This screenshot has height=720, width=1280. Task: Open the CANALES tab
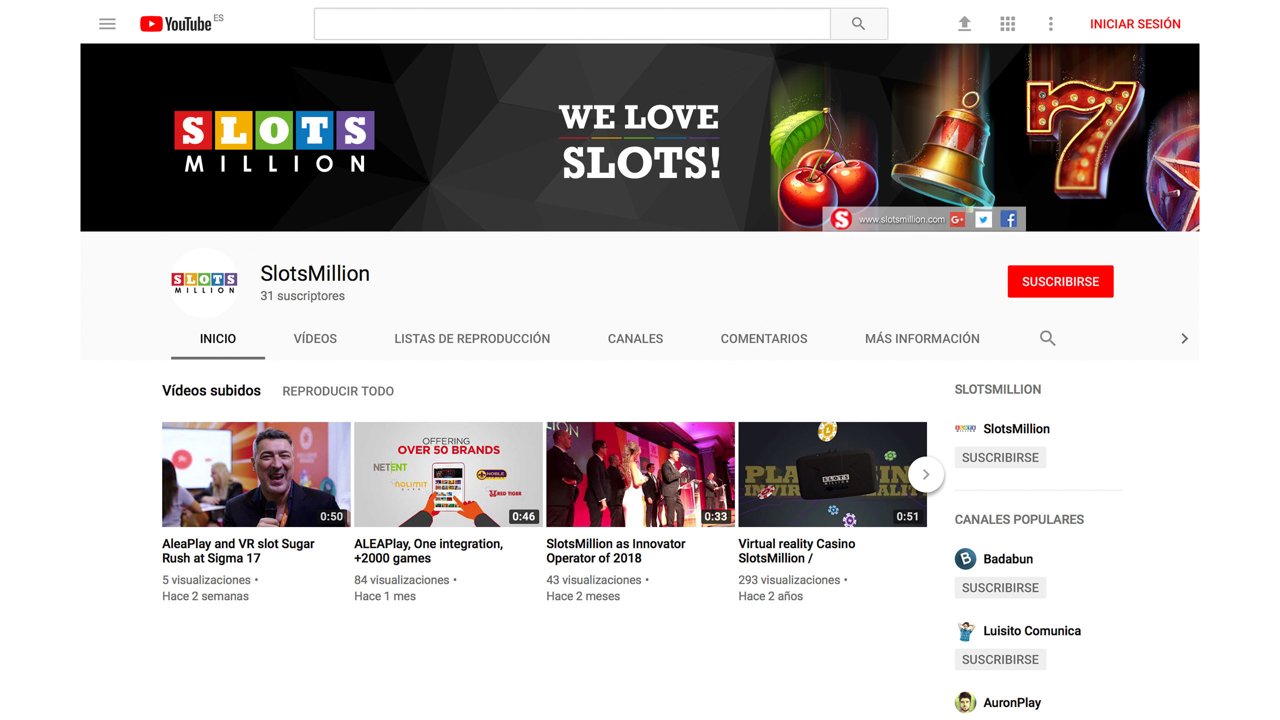point(635,338)
